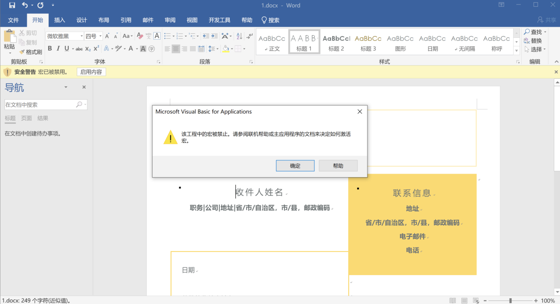Switch to the 插入 Insert tab
This screenshot has height=304, width=560.
click(x=60, y=20)
